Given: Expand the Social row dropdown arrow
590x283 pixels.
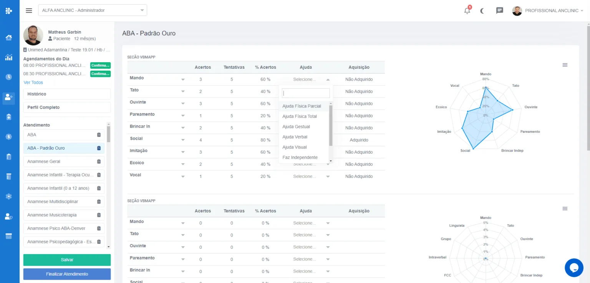Looking at the screenshot, I should click(183, 140).
